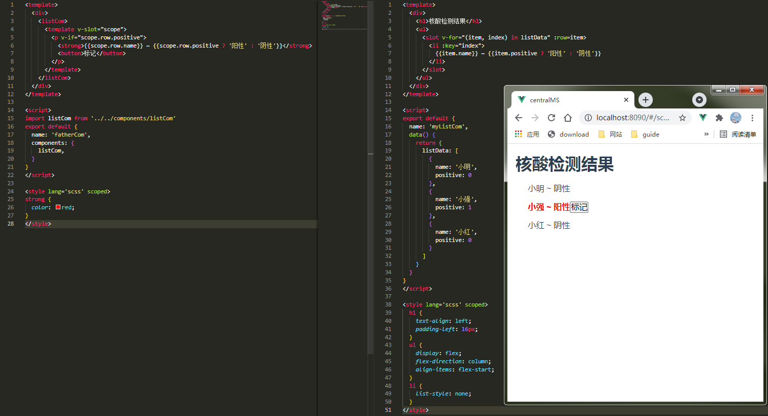Viewport: 768px width, 416px height.
Task: Click the forward navigation arrow in Chrome
Action: (x=535, y=118)
